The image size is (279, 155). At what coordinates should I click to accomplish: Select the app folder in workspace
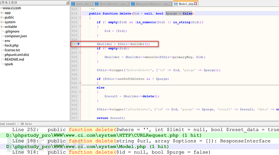click(x=8, y=13)
